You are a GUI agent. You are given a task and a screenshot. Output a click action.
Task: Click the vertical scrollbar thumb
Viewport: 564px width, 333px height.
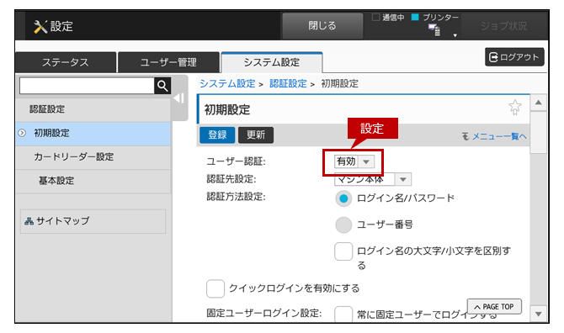click(x=538, y=133)
